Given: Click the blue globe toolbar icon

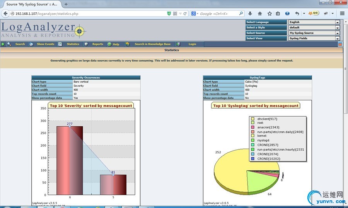Looking at the screenshot, I should [x=287, y=13].
